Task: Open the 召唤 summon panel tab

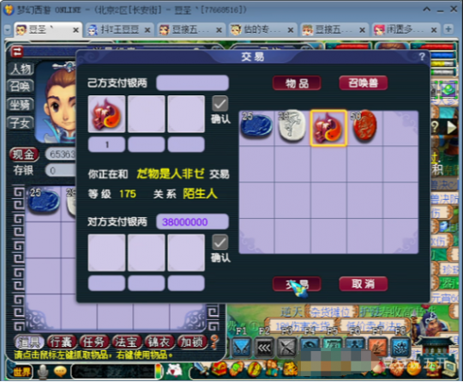Action: [x=21, y=87]
